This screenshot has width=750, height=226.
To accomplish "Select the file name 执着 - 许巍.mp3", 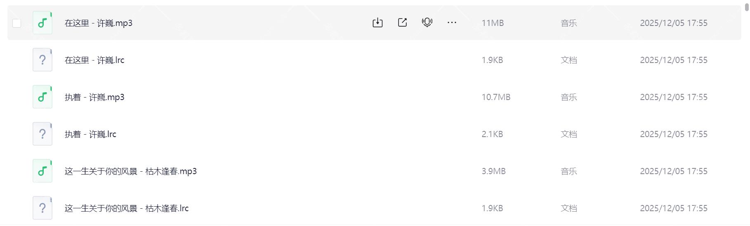I will 94,97.
